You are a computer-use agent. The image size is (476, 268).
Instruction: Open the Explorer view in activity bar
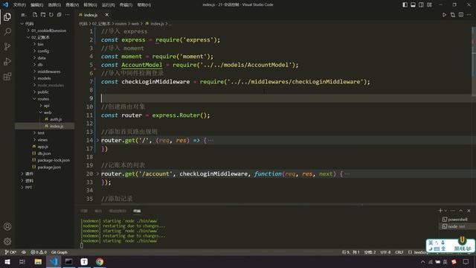pos(7,16)
